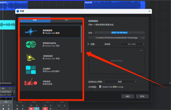Solo the channel with cyan monitor active
171x110 pixels.
[37, 105]
